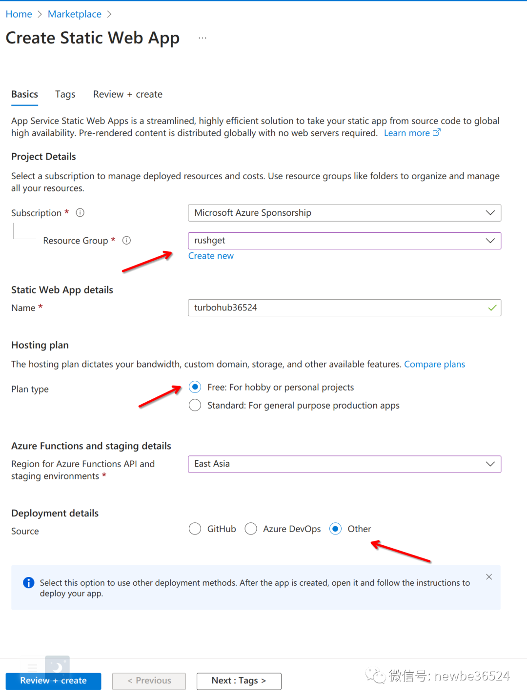This screenshot has height=699, width=527.
Task: Click the Create new link
Action: tap(211, 256)
